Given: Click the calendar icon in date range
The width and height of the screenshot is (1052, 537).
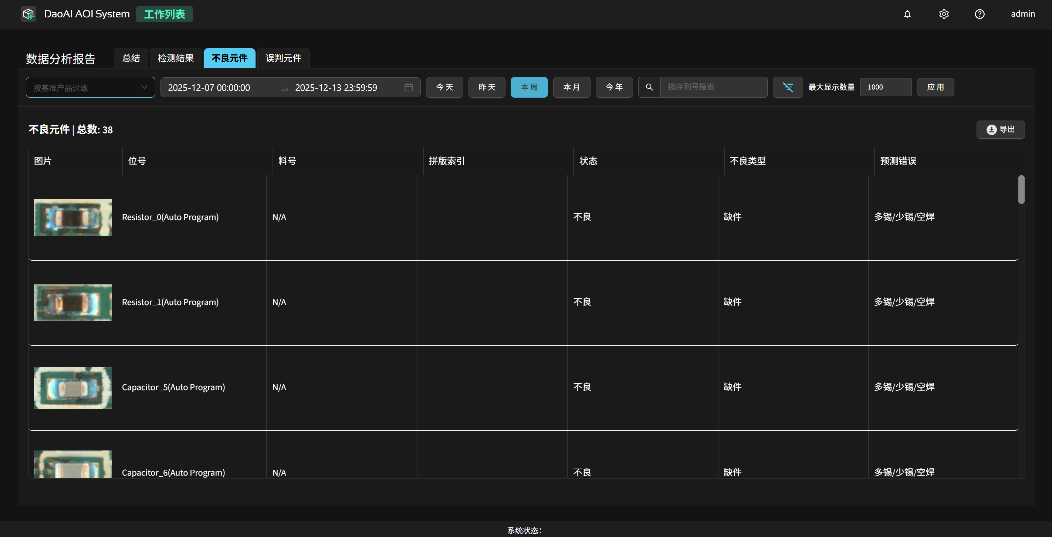Looking at the screenshot, I should (x=408, y=87).
